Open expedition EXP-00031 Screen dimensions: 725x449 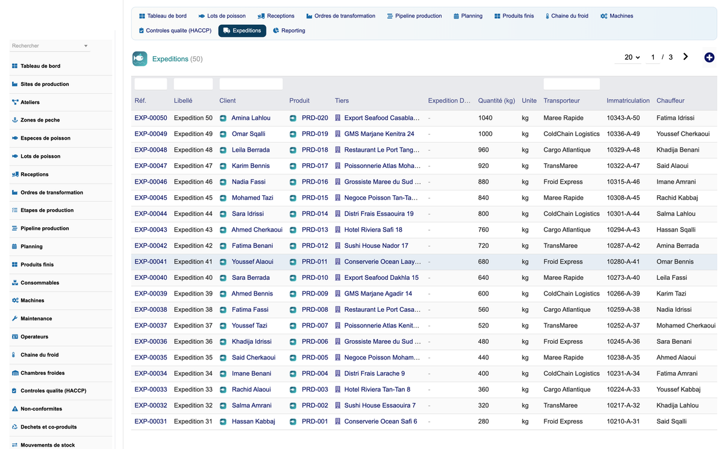pos(151,421)
